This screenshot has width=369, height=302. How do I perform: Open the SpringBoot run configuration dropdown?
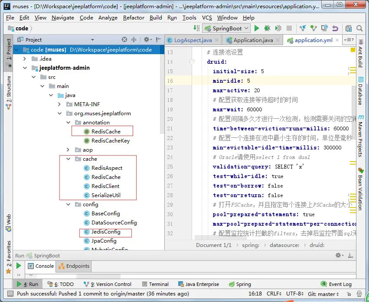[x=226, y=28]
